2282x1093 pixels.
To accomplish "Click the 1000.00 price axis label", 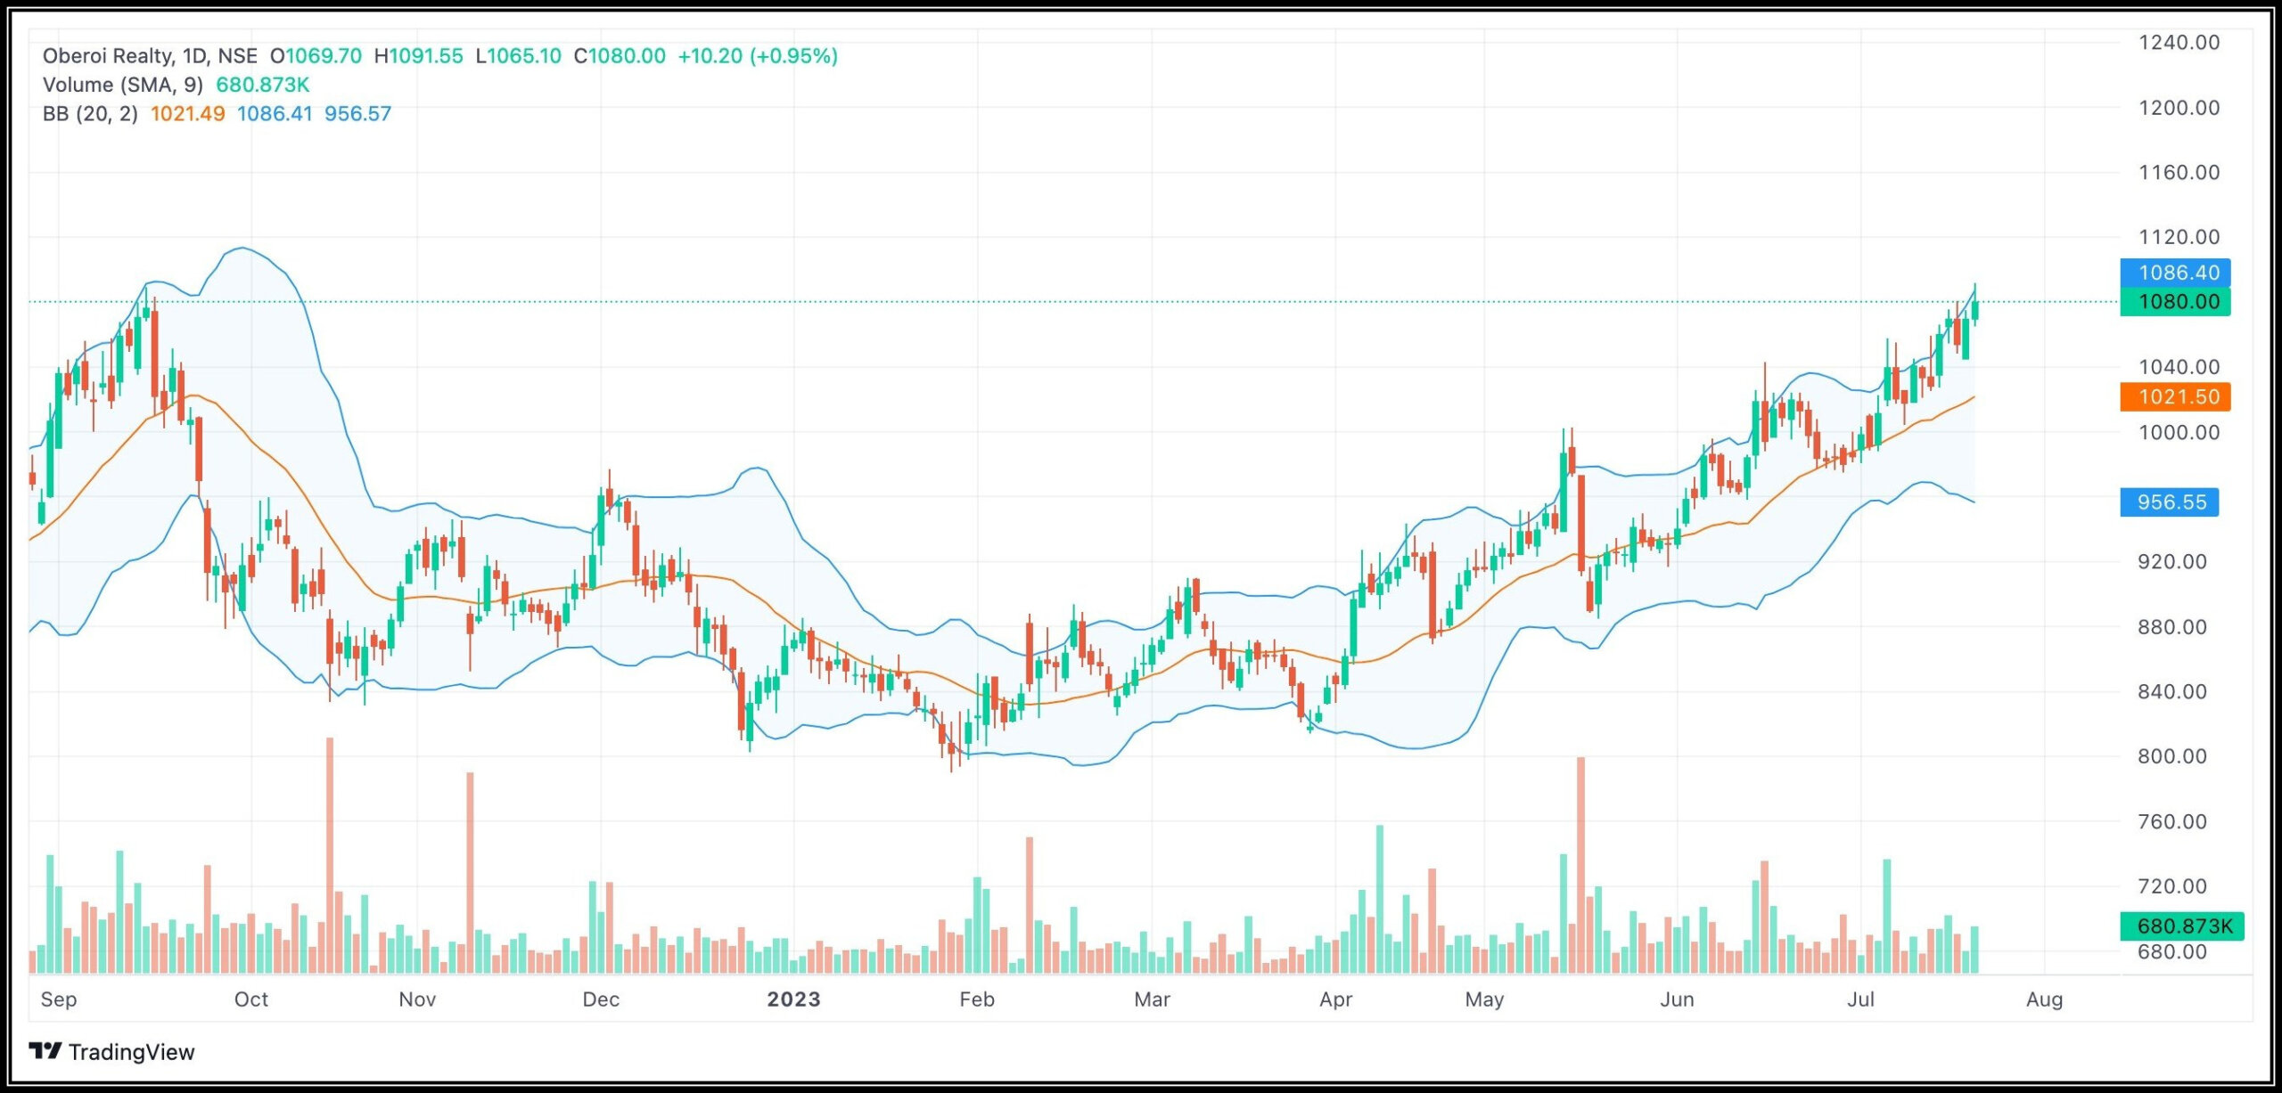I will point(2179,433).
